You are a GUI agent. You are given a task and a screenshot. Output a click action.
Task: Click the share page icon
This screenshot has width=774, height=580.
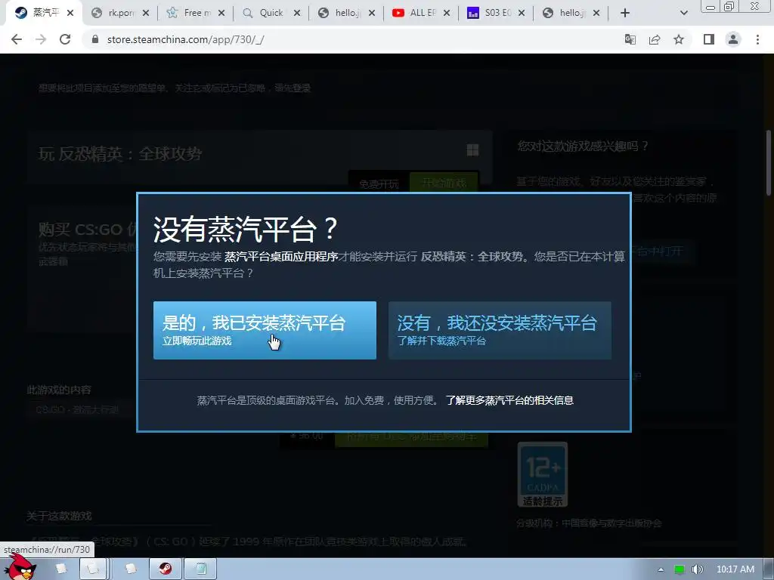[655, 39]
